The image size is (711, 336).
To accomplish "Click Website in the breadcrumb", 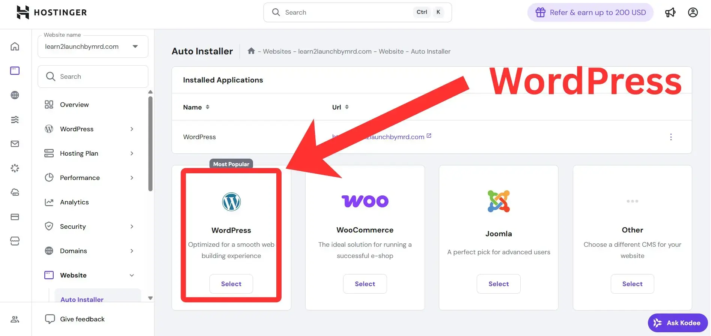I will [391, 51].
